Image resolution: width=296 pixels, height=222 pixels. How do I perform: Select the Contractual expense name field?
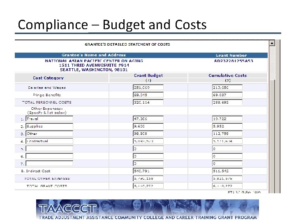point(49,141)
